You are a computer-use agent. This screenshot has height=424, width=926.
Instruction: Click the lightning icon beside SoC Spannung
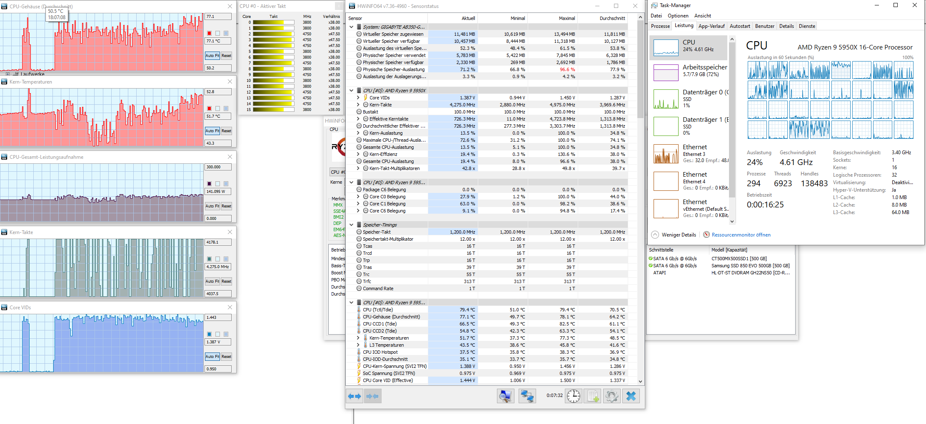pyautogui.click(x=359, y=373)
